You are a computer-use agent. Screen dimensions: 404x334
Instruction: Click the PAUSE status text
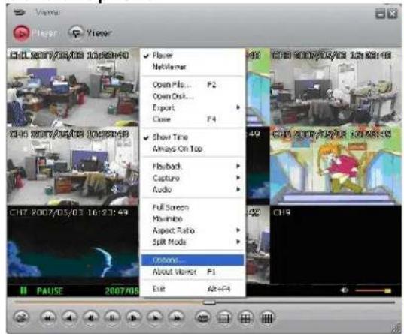click(50, 291)
